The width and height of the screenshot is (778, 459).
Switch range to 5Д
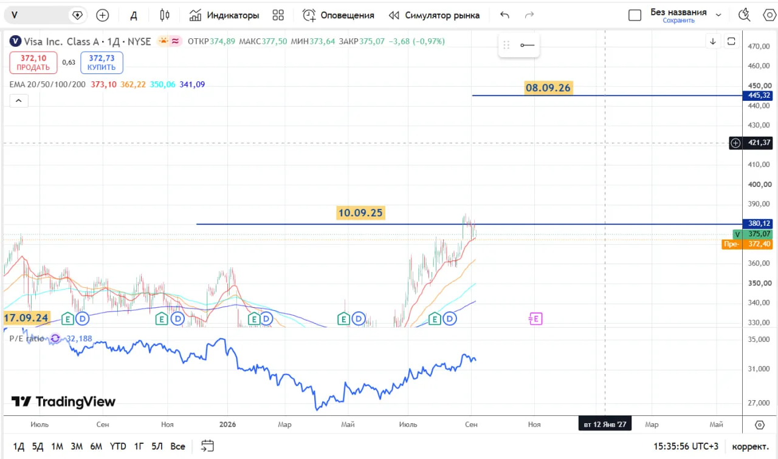point(38,446)
